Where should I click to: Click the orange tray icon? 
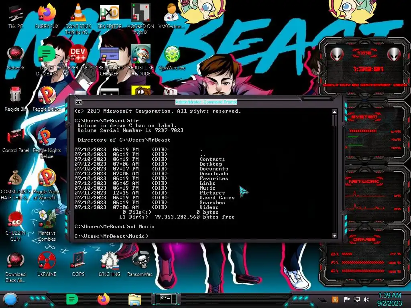335,299
